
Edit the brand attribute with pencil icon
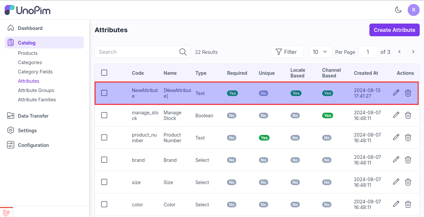(396, 160)
